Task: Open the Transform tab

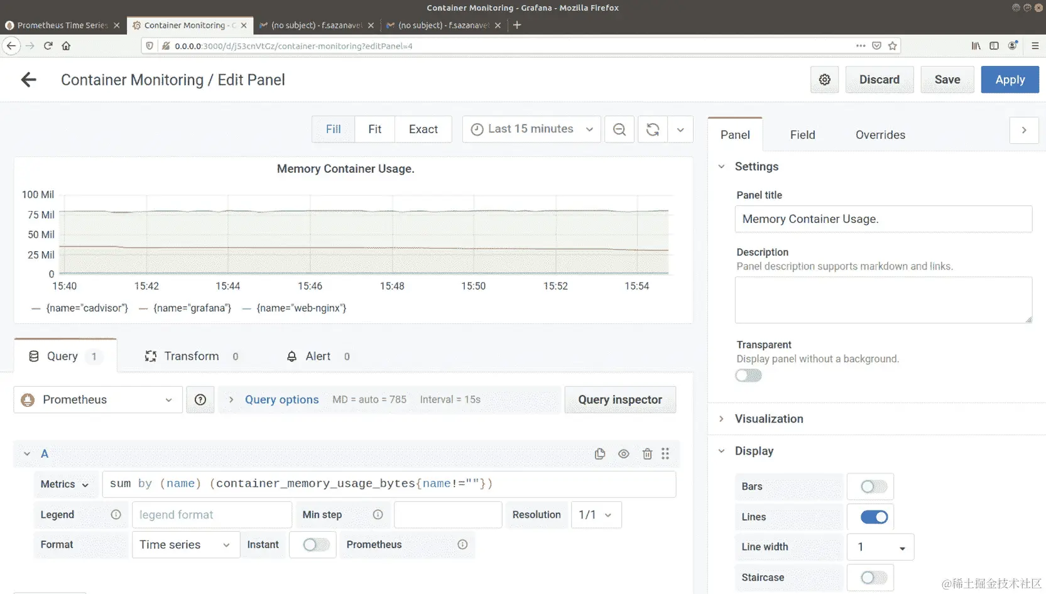Action: click(x=191, y=356)
